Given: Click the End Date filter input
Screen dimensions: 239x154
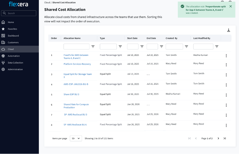Looking at the screenshot, I should coord(152,47).
